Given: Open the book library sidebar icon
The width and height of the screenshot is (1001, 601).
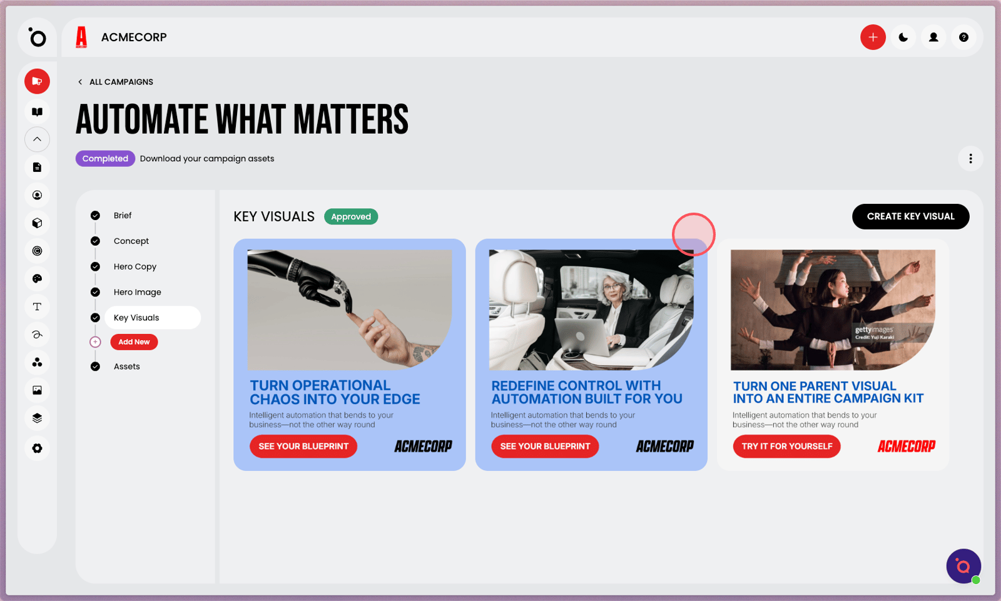Looking at the screenshot, I should pos(38,112).
